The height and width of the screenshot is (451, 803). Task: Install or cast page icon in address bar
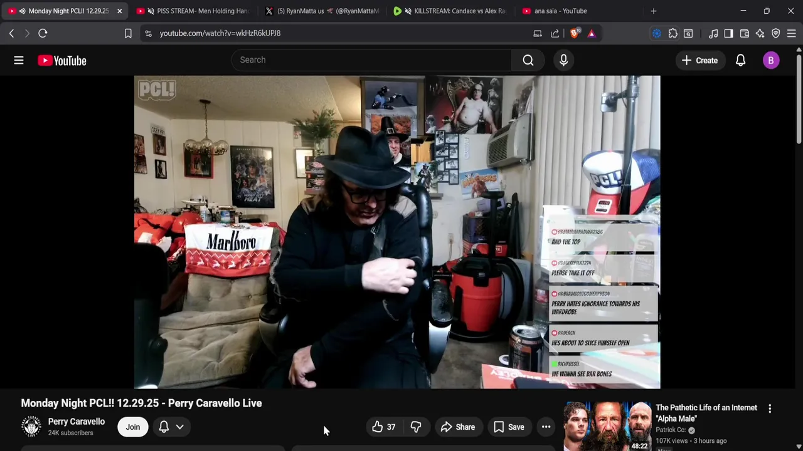click(x=538, y=33)
